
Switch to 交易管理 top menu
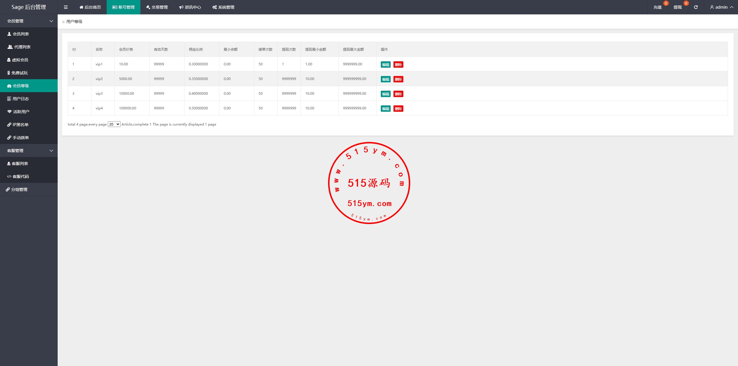pos(157,7)
